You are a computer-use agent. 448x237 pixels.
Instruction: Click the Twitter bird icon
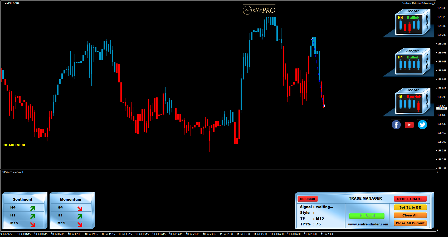click(x=422, y=125)
